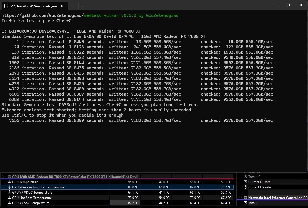Click thermometer icon beside GPU Memory Junction Temperature
Viewport: 308px width, 208px height.
pos(9,187)
